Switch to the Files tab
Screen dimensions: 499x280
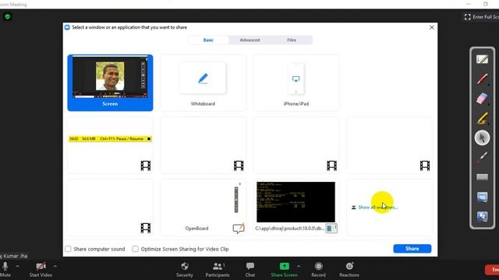292,40
